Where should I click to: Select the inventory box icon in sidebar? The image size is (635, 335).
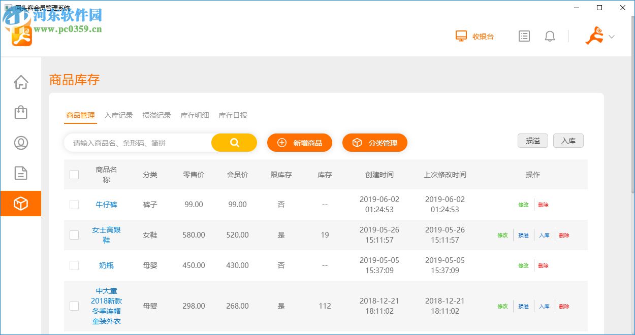[x=21, y=203]
